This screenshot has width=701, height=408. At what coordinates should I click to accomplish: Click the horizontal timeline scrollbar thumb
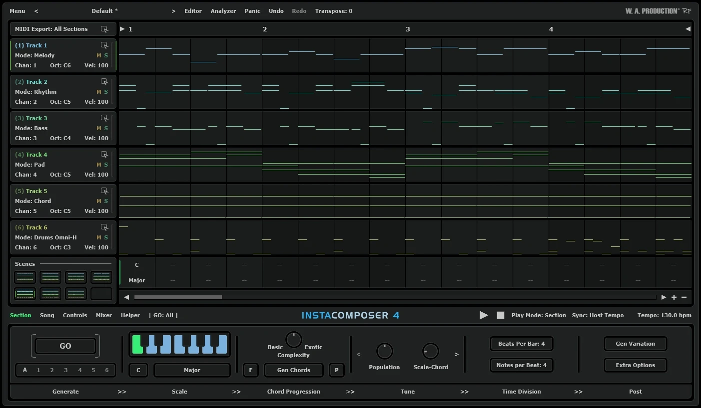178,297
